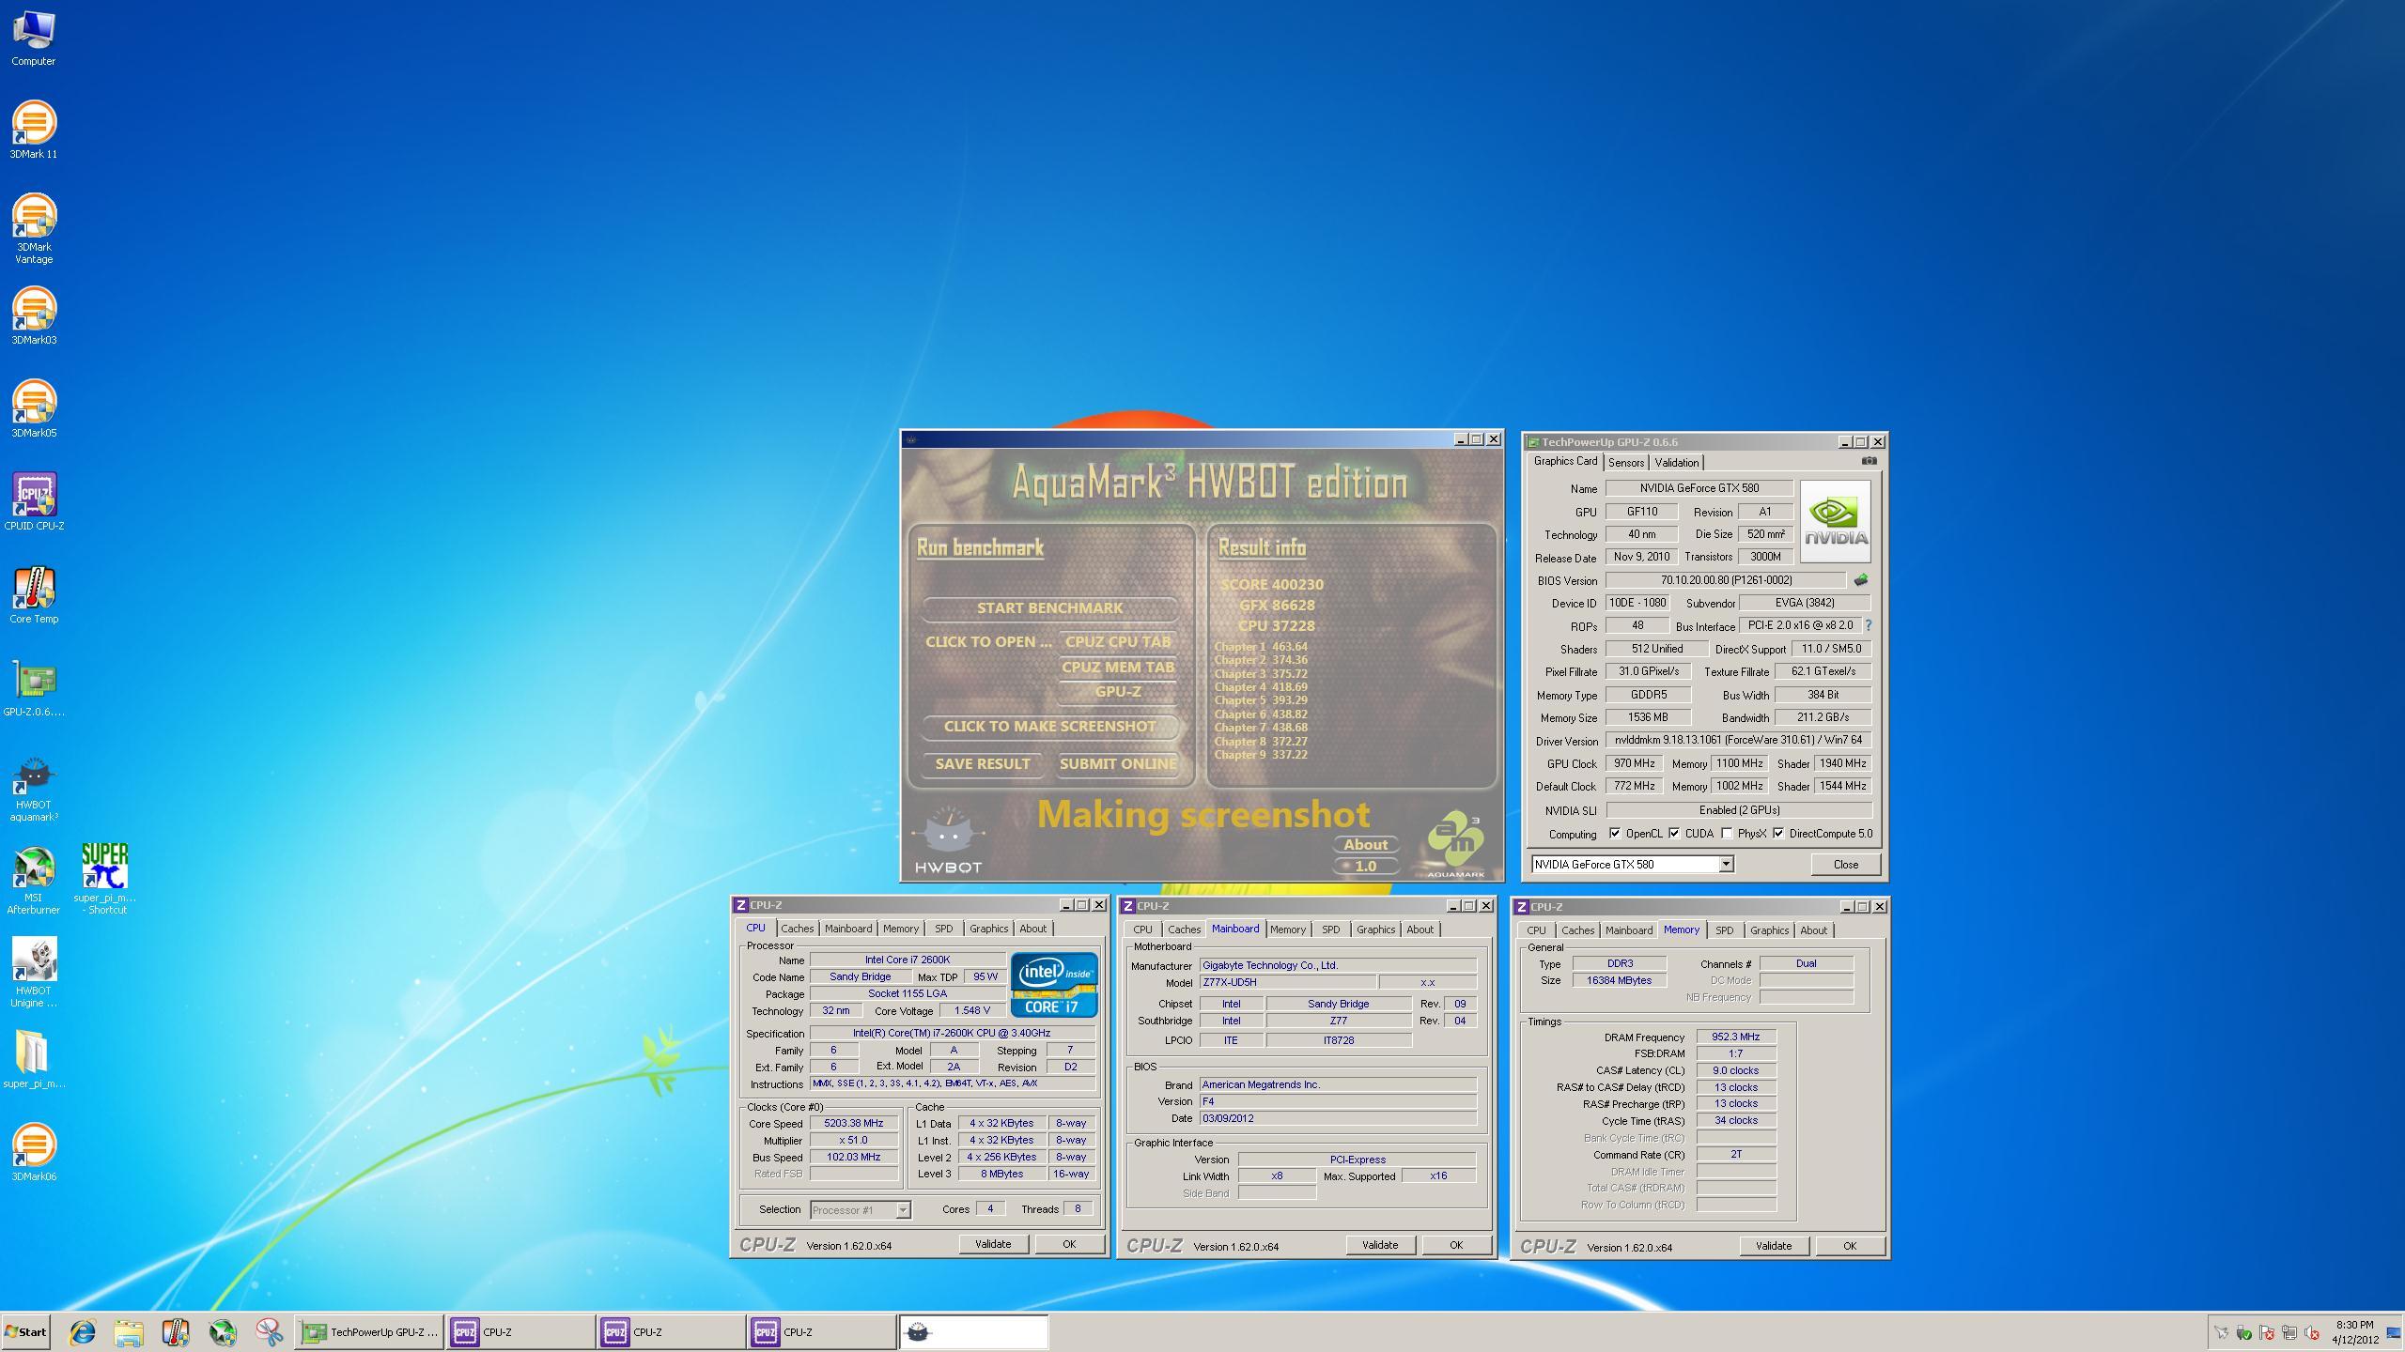This screenshot has height=1352, width=2405.
Task: Open the super_pi_mod shortcut with the SUPER logo
Action: pos(104,879)
